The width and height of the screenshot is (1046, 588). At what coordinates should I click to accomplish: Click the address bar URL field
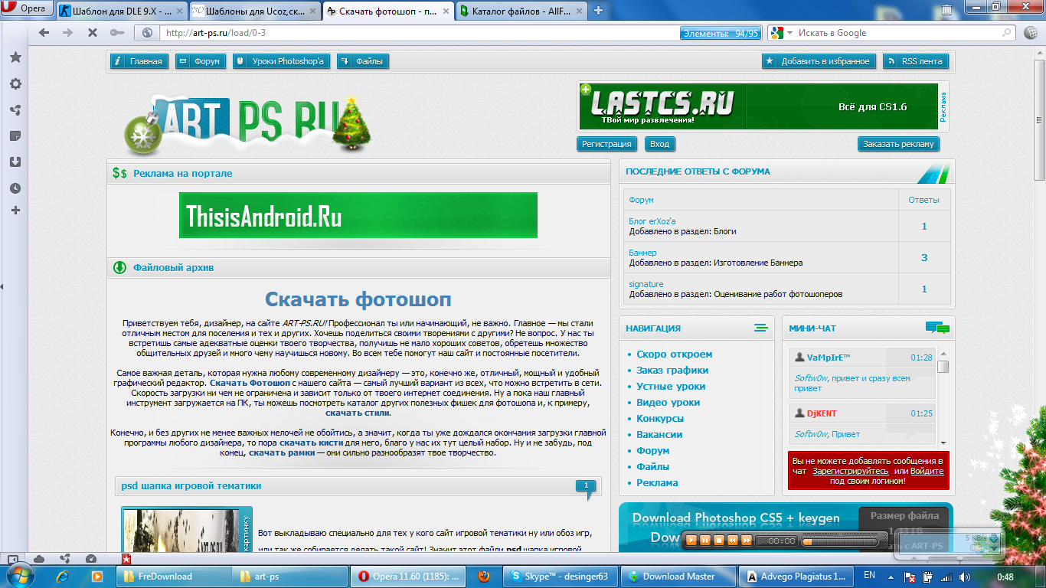click(x=417, y=33)
